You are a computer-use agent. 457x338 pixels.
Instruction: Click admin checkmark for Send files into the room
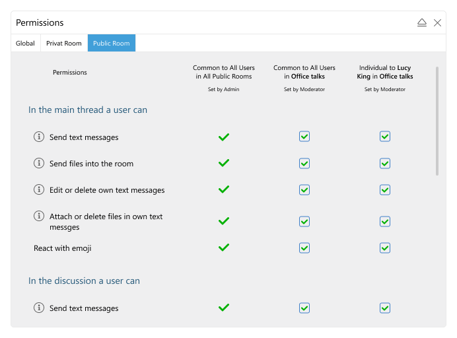[224, 163]
